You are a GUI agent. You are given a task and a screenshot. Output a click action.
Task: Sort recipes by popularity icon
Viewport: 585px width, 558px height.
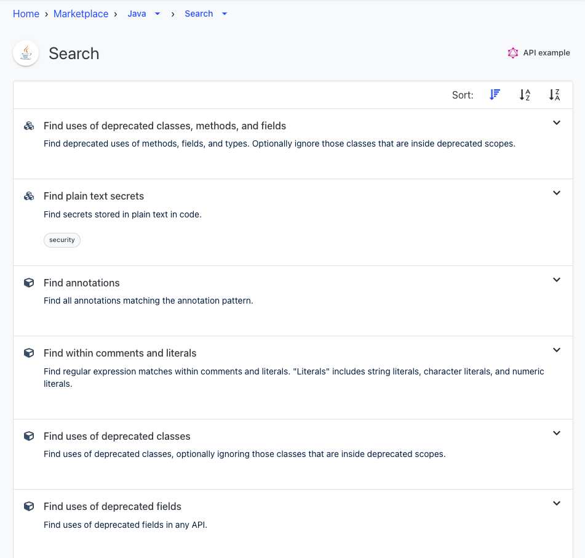click(x=495, y=95)
